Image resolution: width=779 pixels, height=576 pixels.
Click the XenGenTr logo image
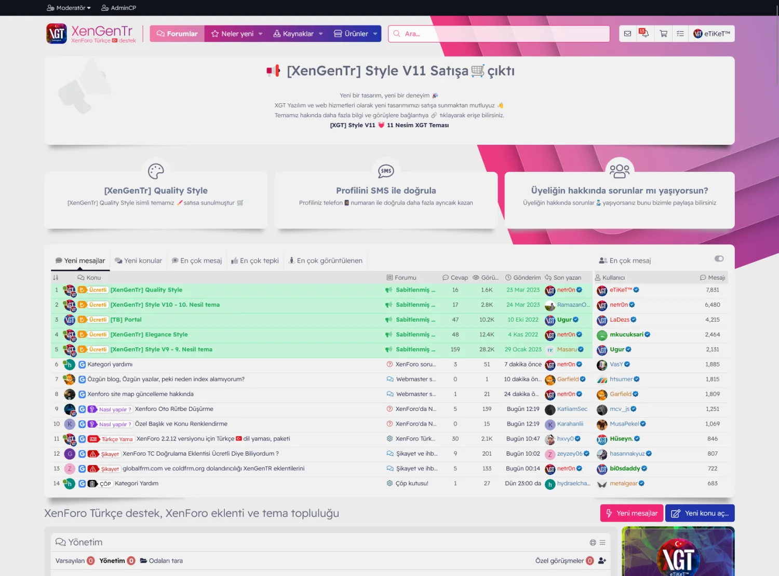coord(57,34)
